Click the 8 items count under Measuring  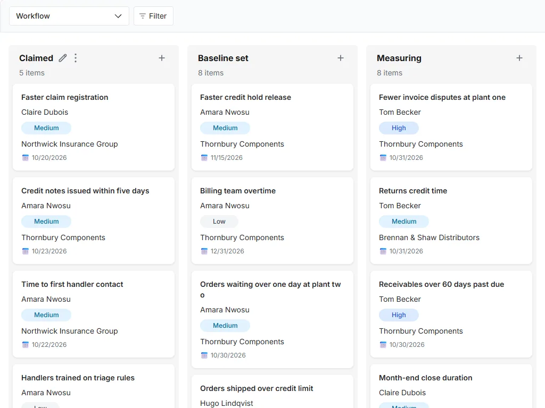click(390, 73)
